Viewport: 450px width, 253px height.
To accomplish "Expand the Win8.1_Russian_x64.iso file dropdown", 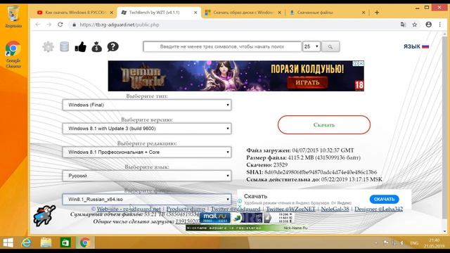I will [x=147, y=199].
